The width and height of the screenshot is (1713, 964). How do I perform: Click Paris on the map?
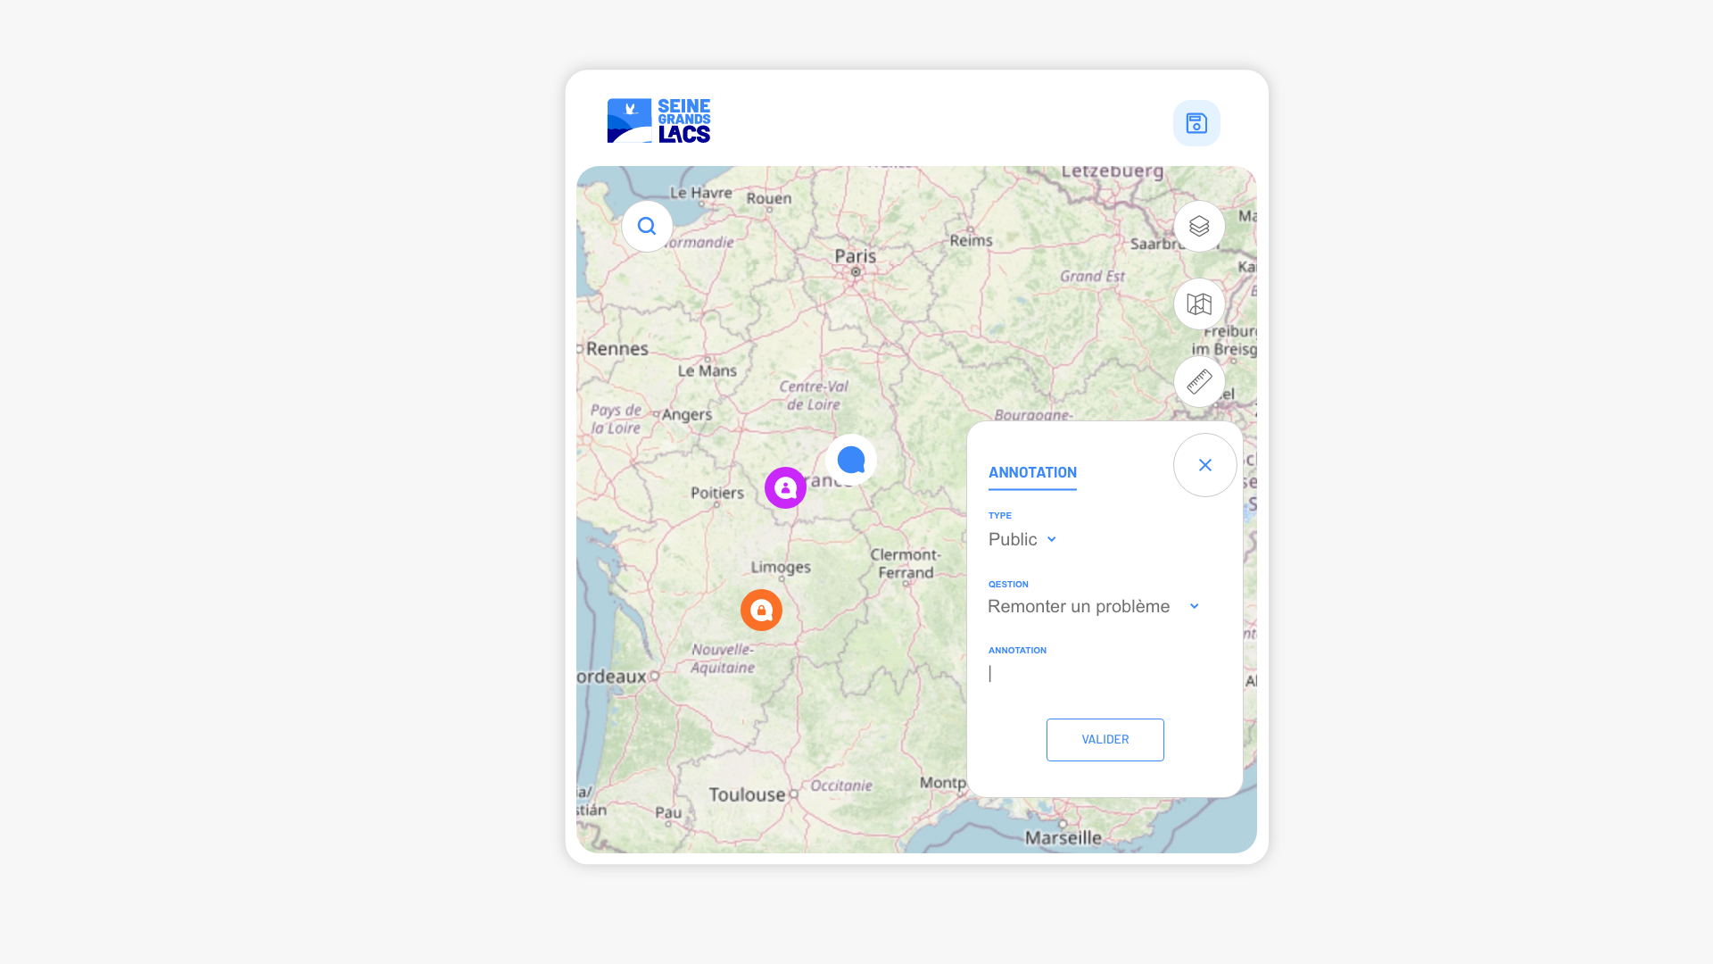[x=855, y=257]
